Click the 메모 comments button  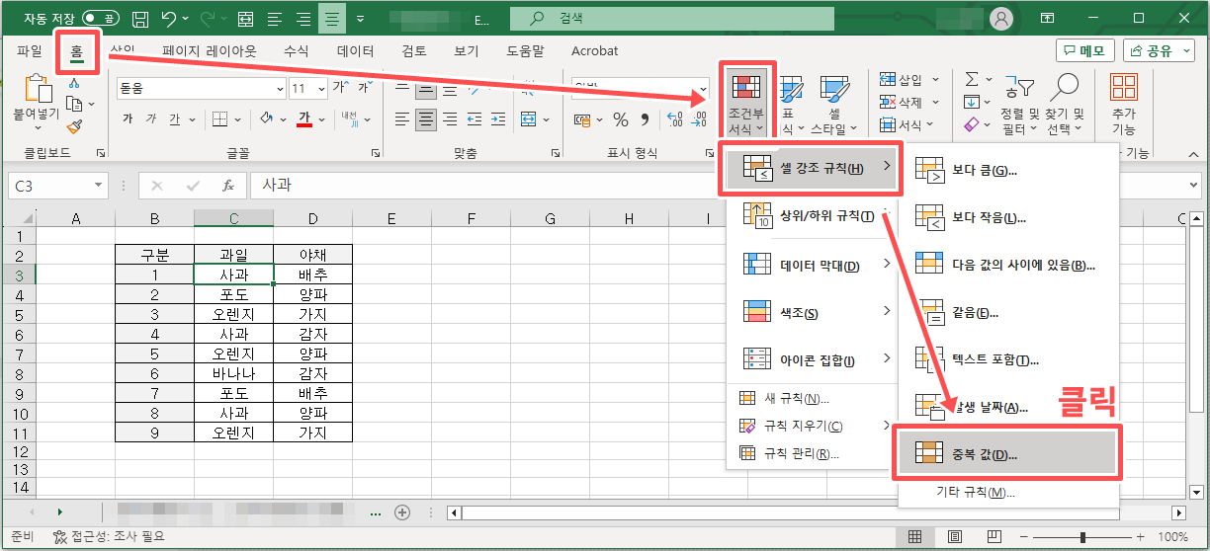pyautogui.click(x=1084, y=51)
